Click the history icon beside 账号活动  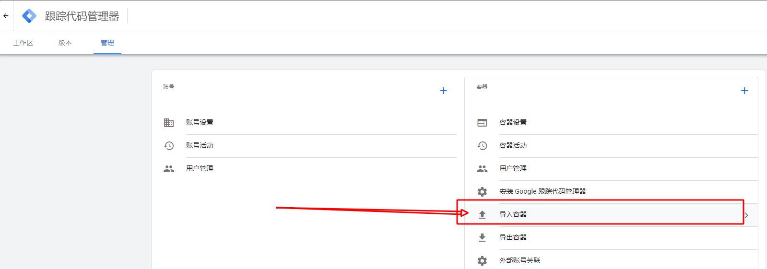pyautogui.click(x=169, y=146)
